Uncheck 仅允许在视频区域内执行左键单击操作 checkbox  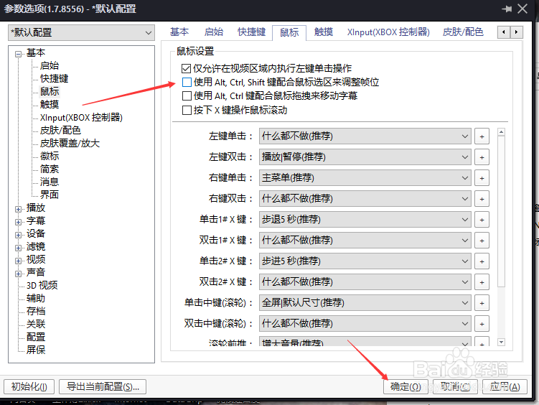(x=186, y=68)
